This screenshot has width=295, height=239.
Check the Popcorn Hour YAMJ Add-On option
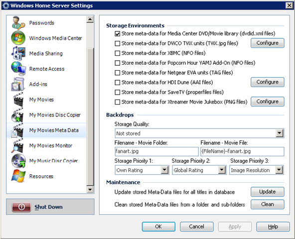[x=118, y=63]
